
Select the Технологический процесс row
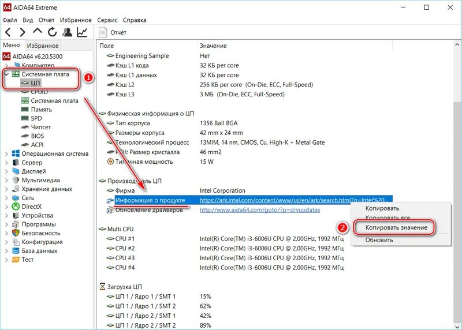point(215,142)
